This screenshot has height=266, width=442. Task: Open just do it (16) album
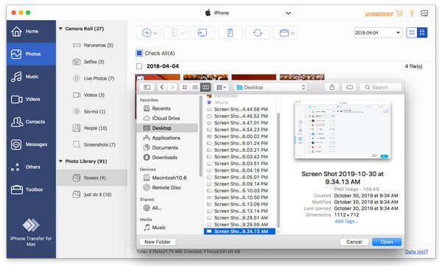tap(92, 195)
